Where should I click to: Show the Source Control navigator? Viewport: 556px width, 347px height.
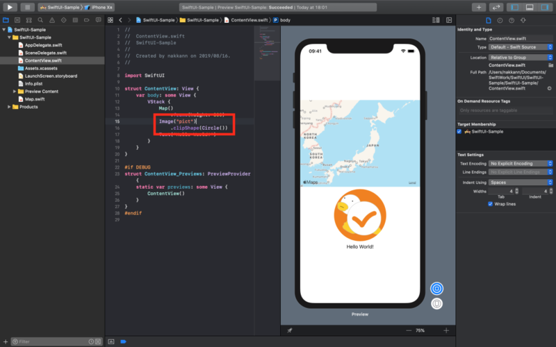[17, 20]
